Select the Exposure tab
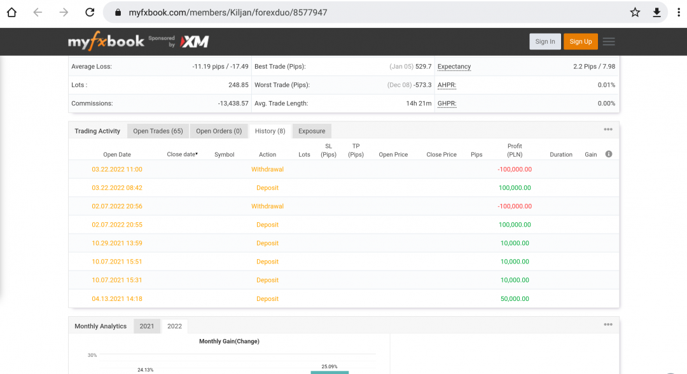This screenshot has width=687, height=374. click(312, 131)
